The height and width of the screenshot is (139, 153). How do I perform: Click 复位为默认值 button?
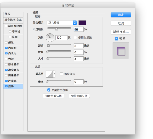tap(79, 96)
